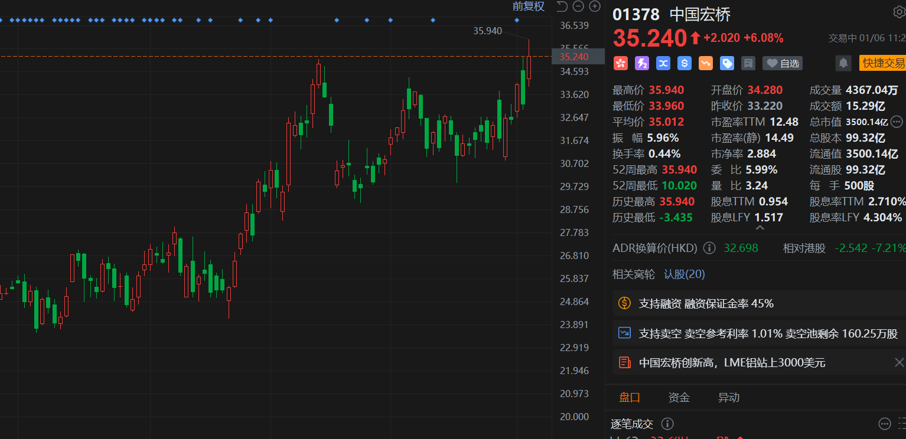Click the 市盈率(静) value 14.49
906x439 pixels.
pyautogui.click(x=779, y=138)
